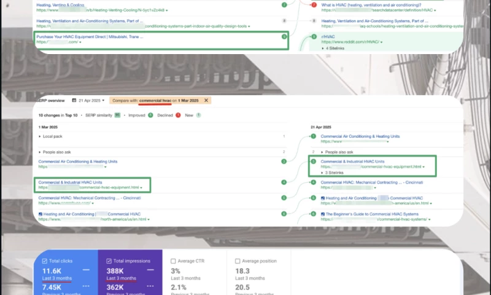Click the '10 changes in Top 10' text

point(58,115)
